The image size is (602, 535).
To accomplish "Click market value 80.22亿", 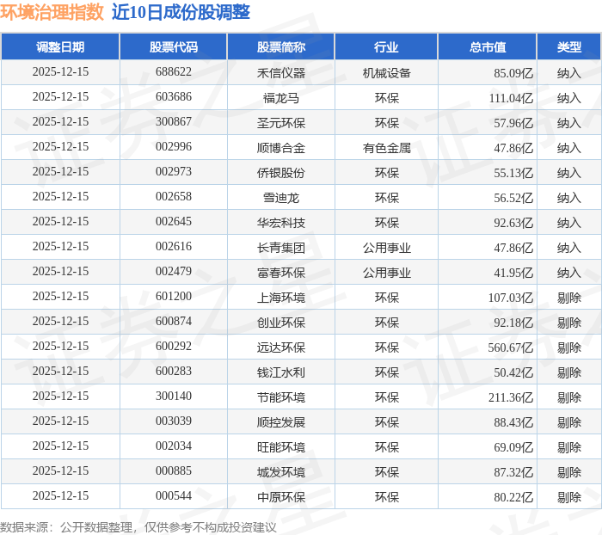I will [513, 497].
